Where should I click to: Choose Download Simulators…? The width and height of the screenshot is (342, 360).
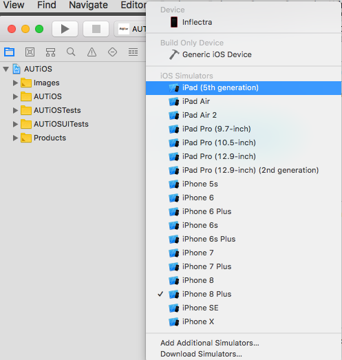pos(201,354)
